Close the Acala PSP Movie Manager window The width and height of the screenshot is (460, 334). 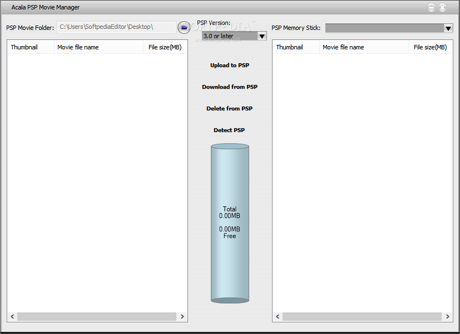coord(442,8)
